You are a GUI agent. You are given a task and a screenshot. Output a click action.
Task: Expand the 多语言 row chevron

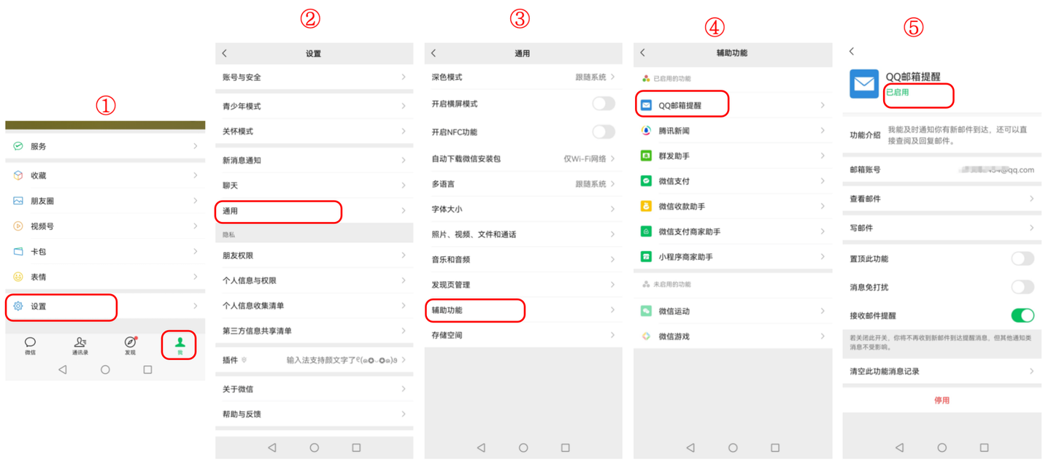(613, 184)
